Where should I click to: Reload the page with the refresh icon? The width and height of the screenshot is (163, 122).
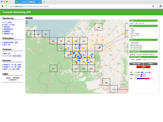point(153,6)
